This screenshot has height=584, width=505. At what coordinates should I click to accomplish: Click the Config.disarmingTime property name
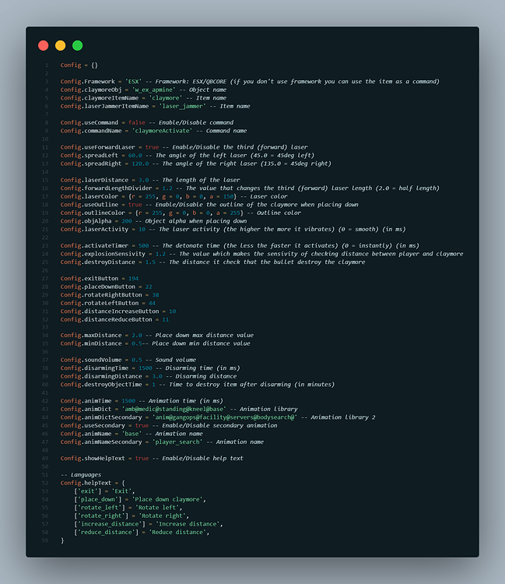[x=94, y=368]
